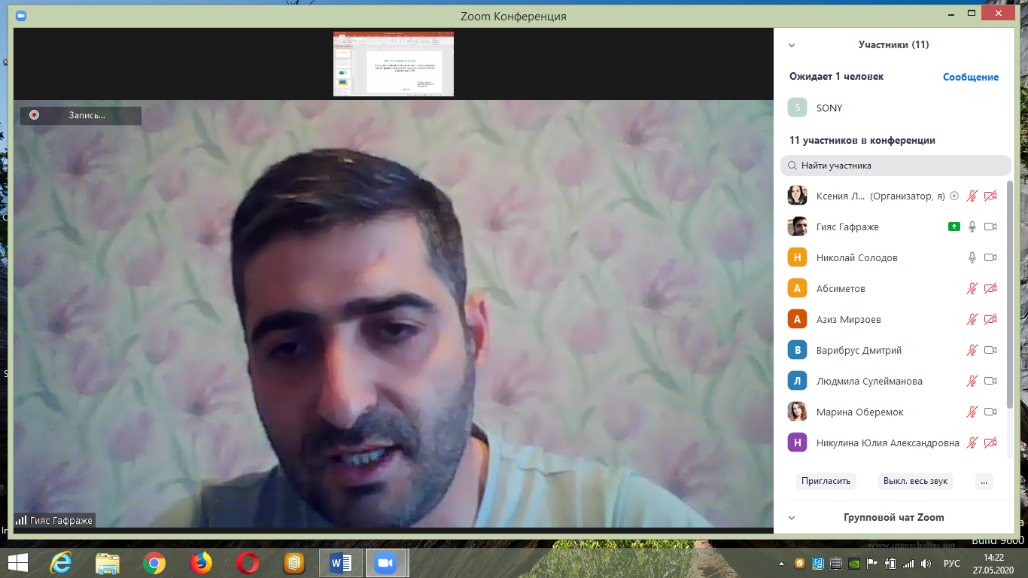Click the blue B avatar of Варибрус Дмитрий
Viewport: 1028px width, 578px height.
[x=798, y=350]
